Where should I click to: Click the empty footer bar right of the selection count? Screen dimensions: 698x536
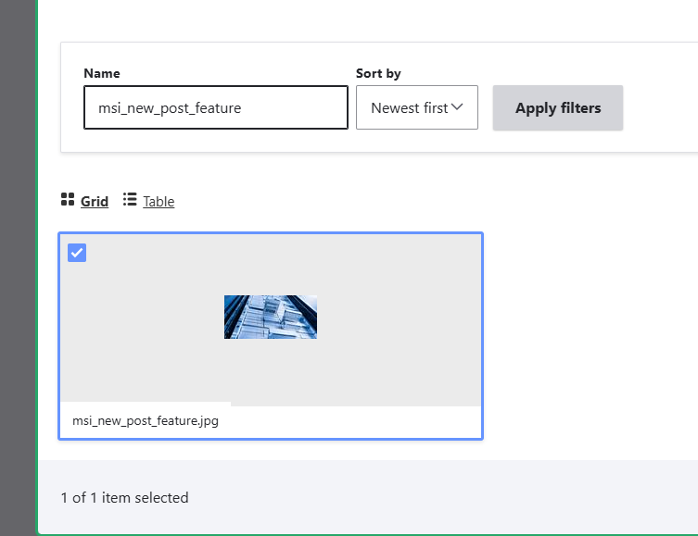coord(445,497)
